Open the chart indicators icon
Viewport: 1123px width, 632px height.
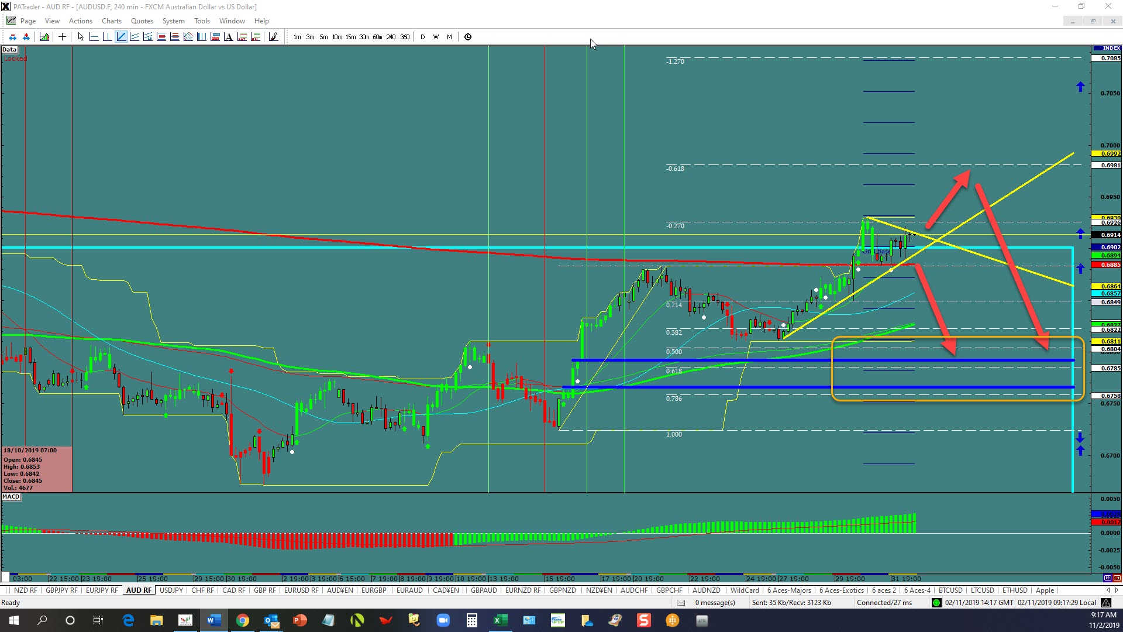pos(44,37)
